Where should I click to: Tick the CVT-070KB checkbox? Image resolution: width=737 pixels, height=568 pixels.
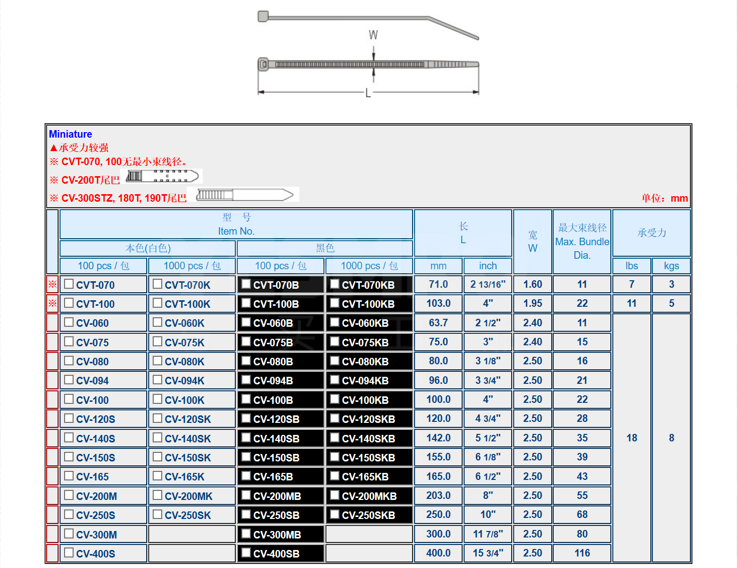coord(335,284)
